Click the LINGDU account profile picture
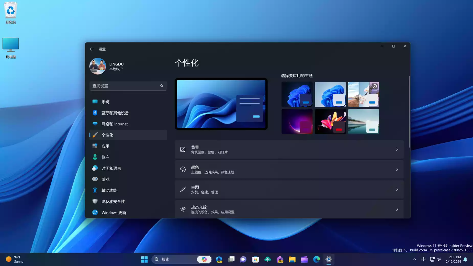 [x=98, y=66]
